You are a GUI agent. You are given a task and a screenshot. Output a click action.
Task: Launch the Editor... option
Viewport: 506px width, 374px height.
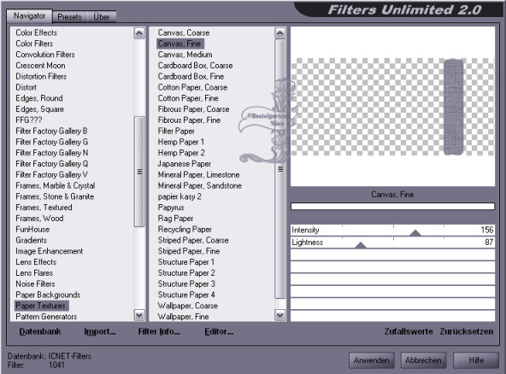click(219, 331)
